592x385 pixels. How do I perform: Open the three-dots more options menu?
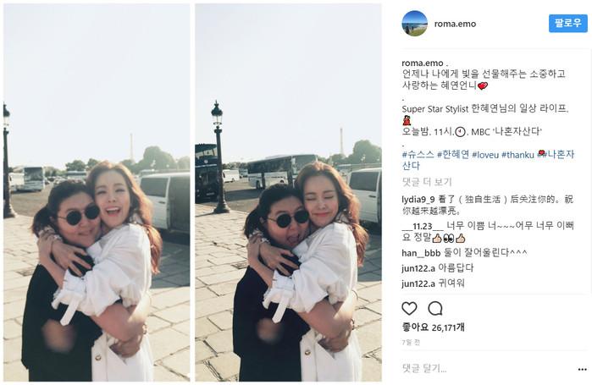pos(582,369)
